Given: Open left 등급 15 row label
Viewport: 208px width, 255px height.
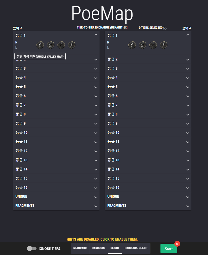Looking at the screenshot, I should [22, 178].
